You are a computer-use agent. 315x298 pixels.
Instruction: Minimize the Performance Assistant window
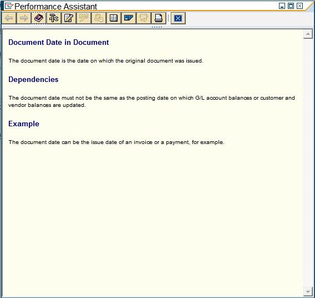click(x=282, y=6)
